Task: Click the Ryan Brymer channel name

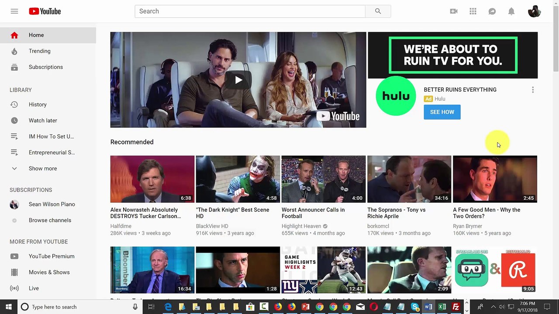Action: pyautogui.click(x=468, y=226)
